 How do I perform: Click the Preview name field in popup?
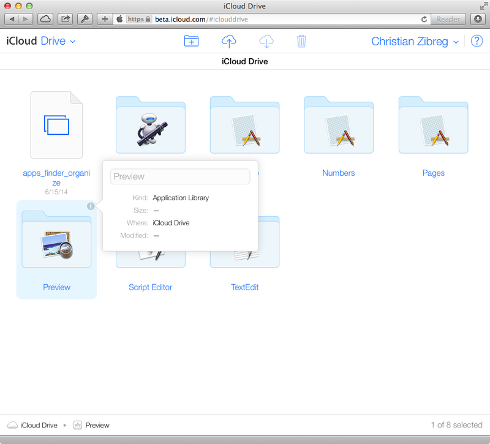[x=180, y=176]
